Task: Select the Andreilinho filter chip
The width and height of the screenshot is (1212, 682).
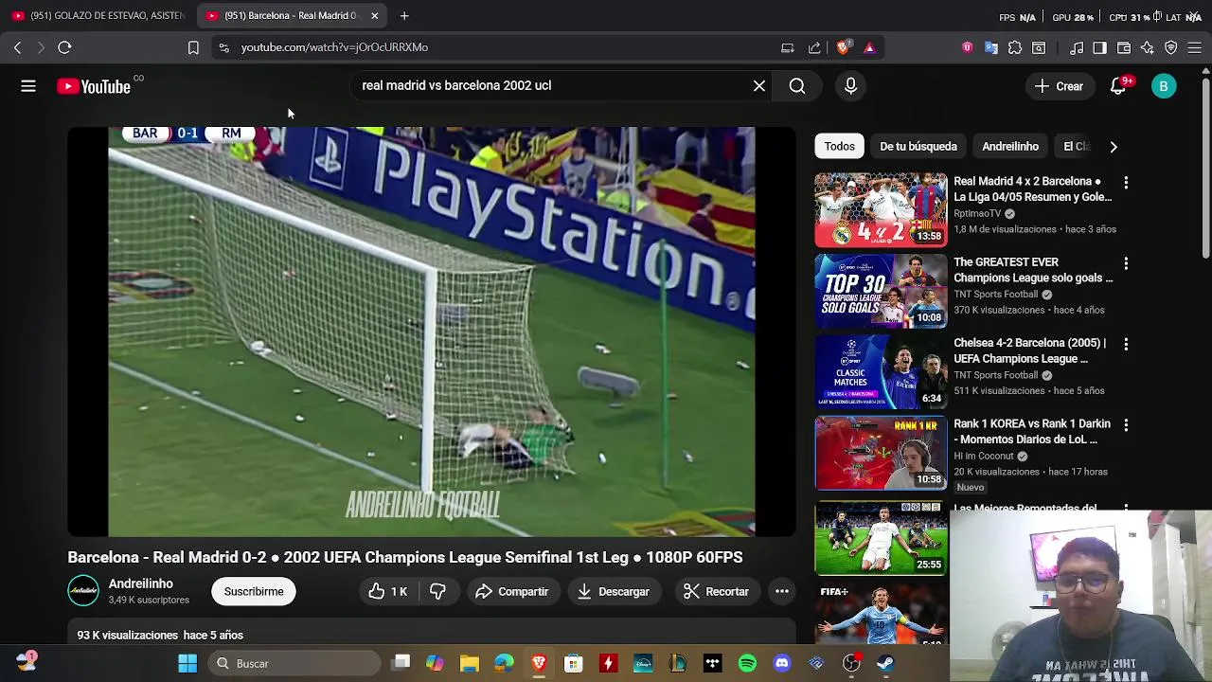Action: pos(1010,146)
